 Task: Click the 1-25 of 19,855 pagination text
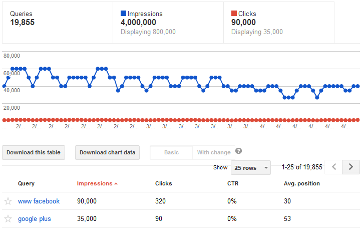[x=302, y=167]
